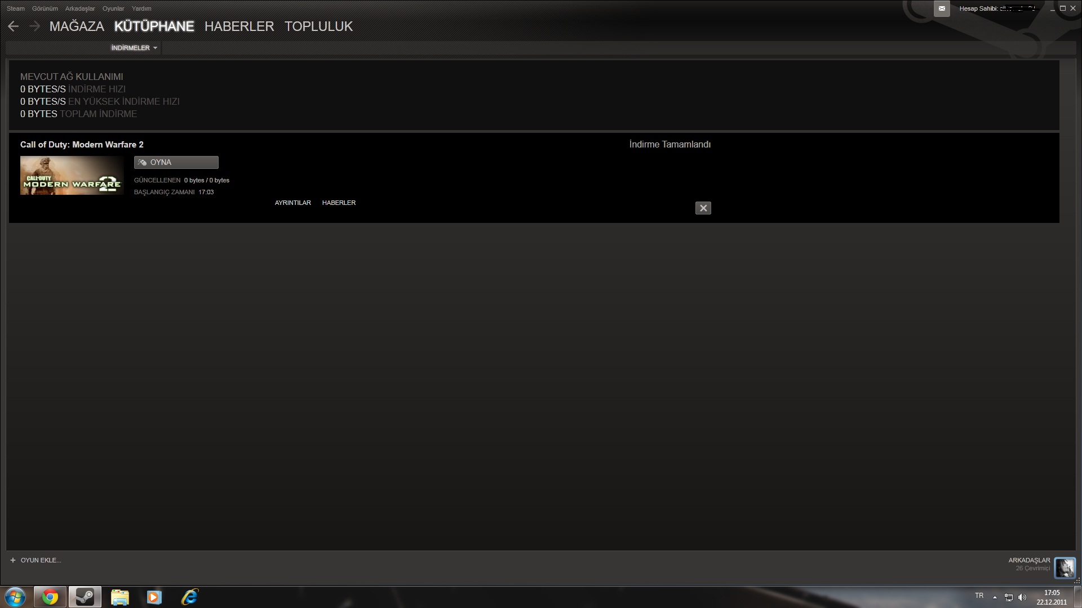Viewport: 1082px width, 608px height.
Task: Open the AYRINTILAR link
Action: pyautogui.click(x=293, y=203)
